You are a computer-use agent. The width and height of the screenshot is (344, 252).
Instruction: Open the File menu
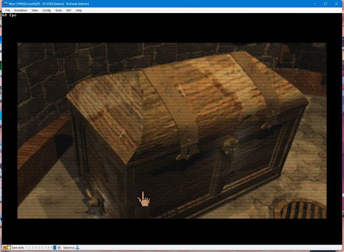(8, 10)
